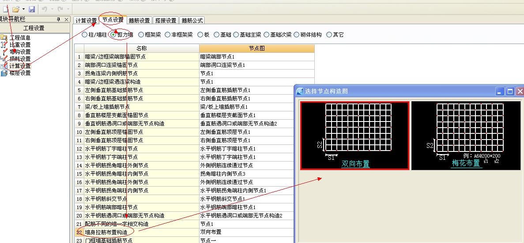The width and height of the screenshot is (524, 243).
Task: Switch to the 计算设置 tab
Action: (86, 20)
